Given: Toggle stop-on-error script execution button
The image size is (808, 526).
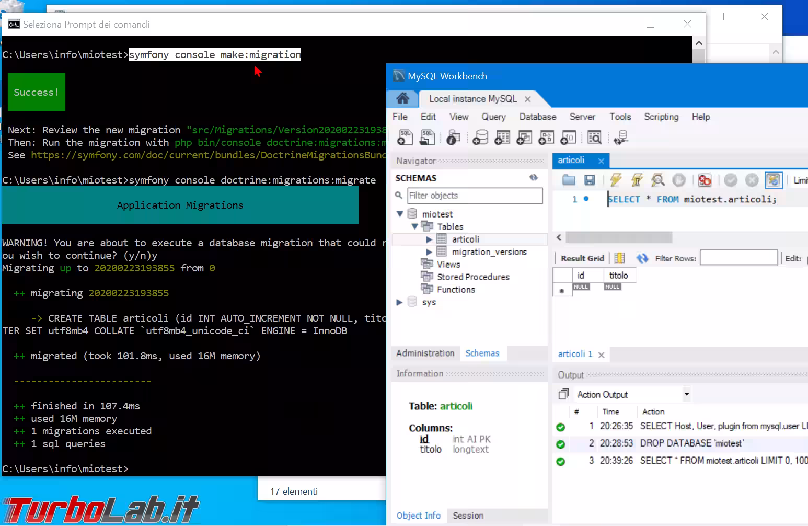Looking at the screenshot, I should click(x=705, y=180).
